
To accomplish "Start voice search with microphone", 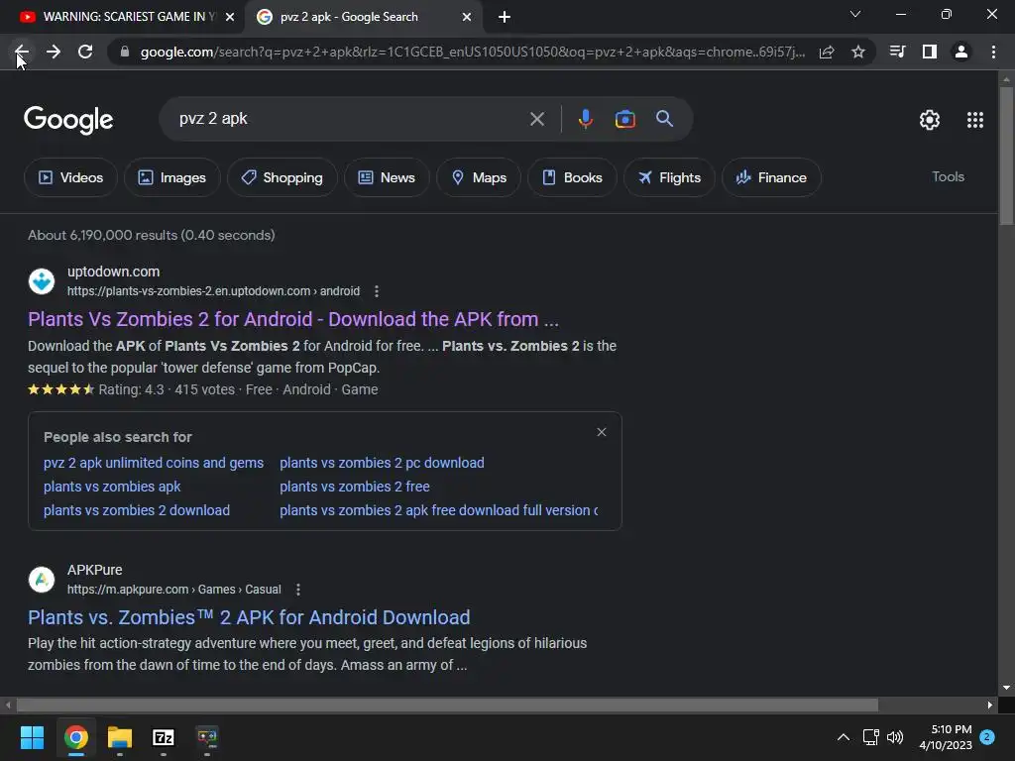I will tap(585, 119).
